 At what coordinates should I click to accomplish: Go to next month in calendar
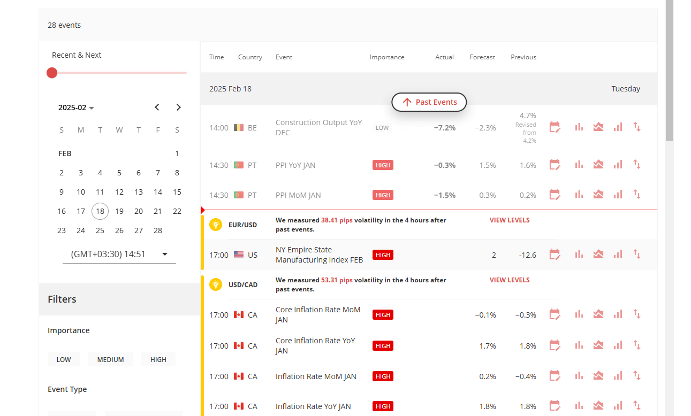point(179,107)
